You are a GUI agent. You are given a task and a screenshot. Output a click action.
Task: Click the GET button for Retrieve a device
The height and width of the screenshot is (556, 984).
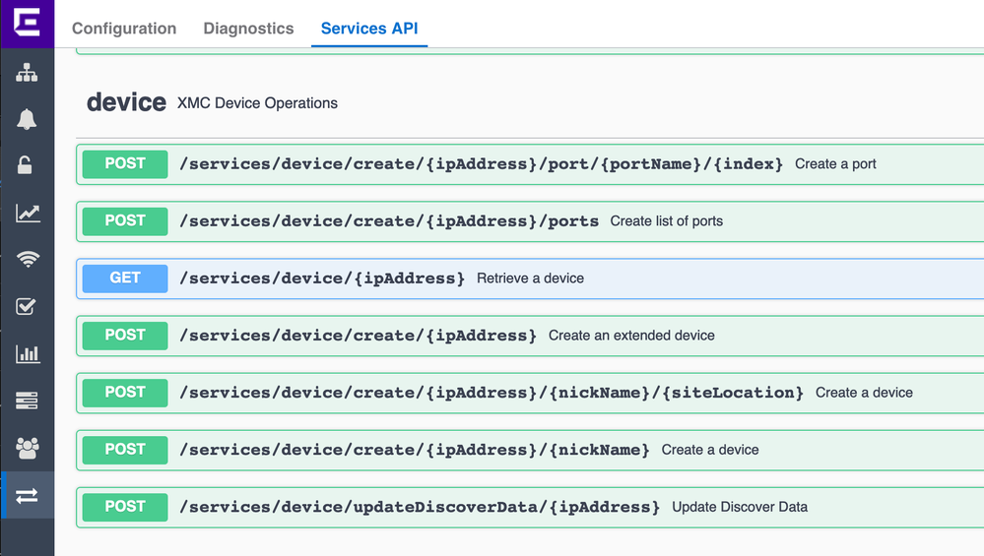(125, 278)
